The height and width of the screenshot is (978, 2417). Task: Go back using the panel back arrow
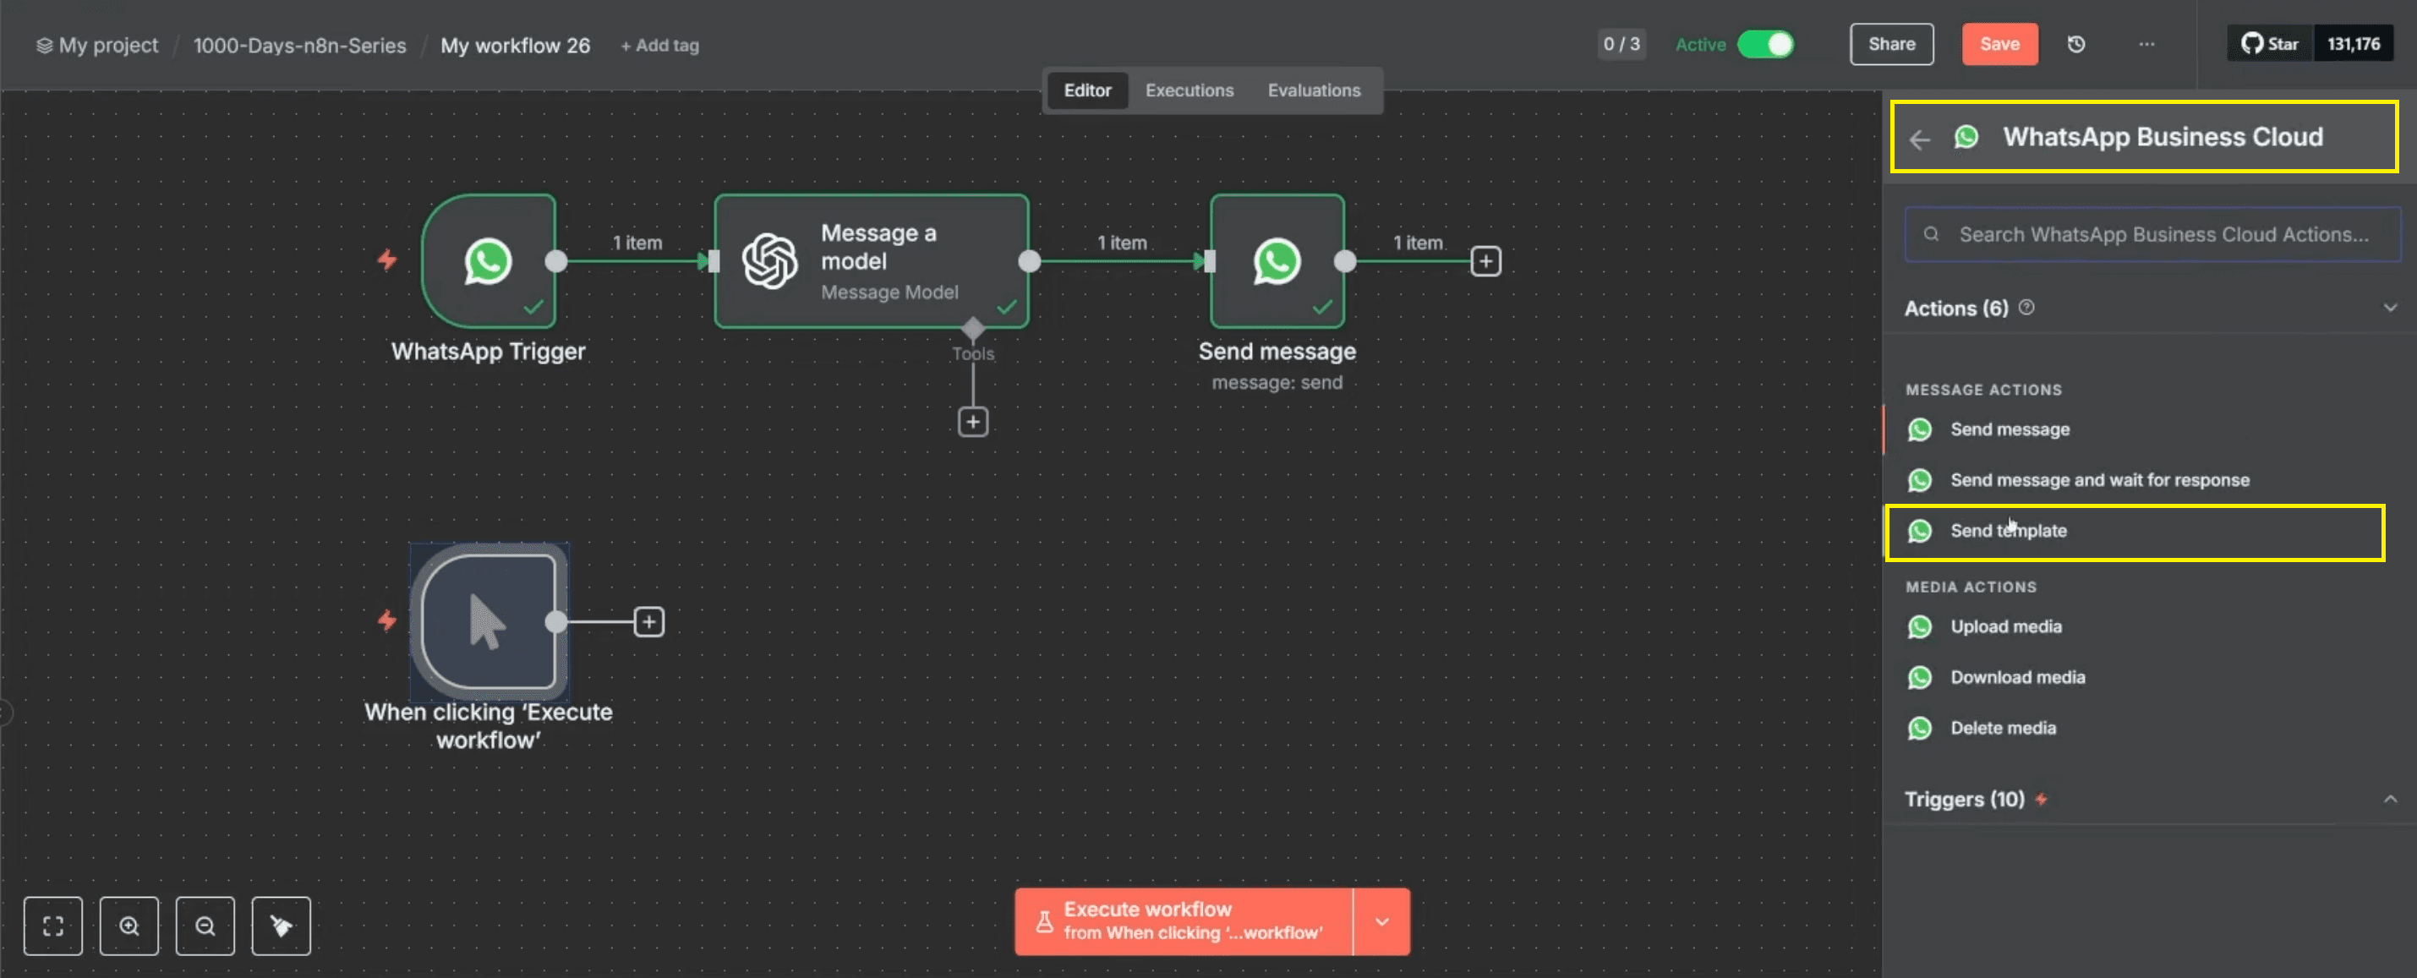1920,139
